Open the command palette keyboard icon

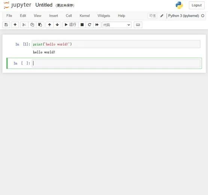pos(138,25)
